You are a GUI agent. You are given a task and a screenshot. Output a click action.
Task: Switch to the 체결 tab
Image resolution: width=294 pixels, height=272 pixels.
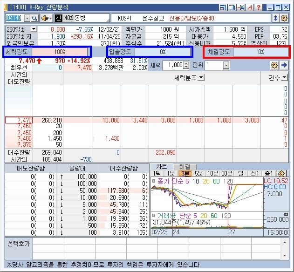click(x=185, y=167)
